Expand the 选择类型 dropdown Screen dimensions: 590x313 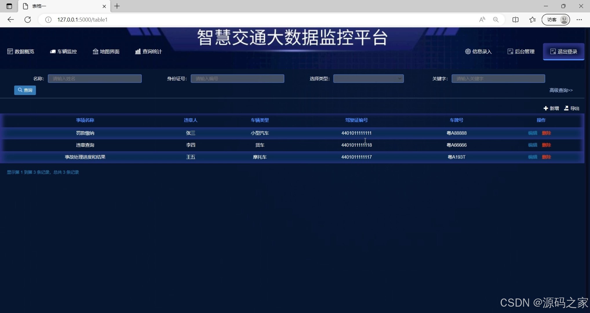(x=368, y=79)
